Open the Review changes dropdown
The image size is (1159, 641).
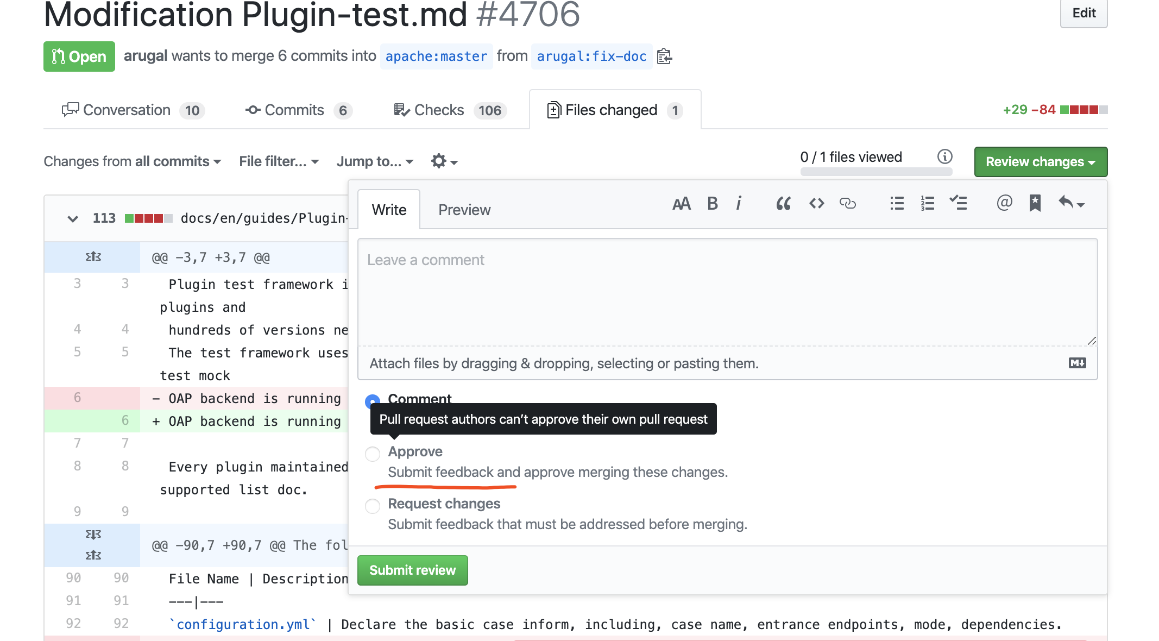pos(1040,162)
